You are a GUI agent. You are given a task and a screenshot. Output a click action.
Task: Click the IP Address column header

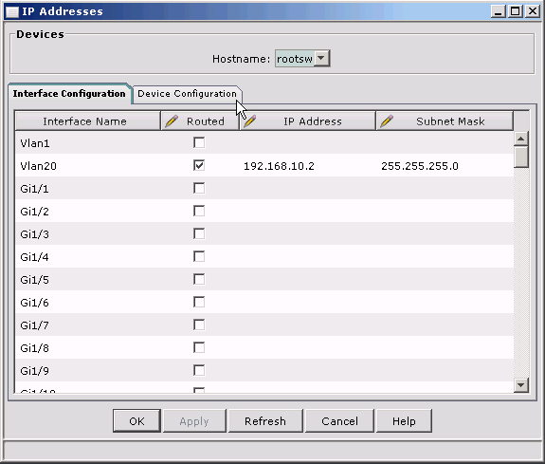pos(308,121)
